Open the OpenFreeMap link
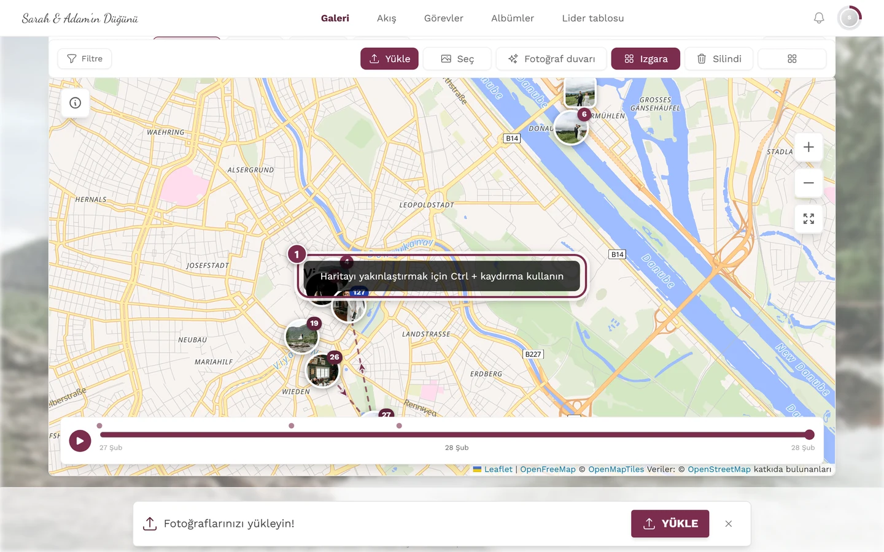Viewport: 884px width, 552px height. click(548, 469)
